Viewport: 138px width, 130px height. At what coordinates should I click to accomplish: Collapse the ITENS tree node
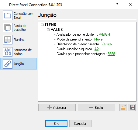42,25
